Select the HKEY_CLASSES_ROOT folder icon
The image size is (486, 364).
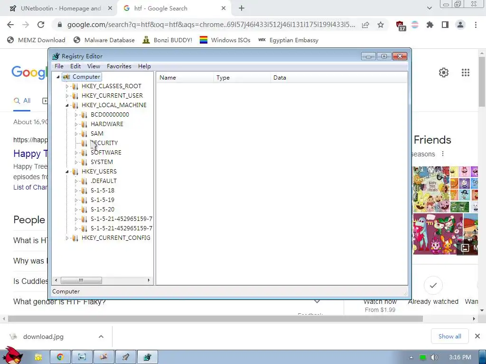[x=75, y=86]
